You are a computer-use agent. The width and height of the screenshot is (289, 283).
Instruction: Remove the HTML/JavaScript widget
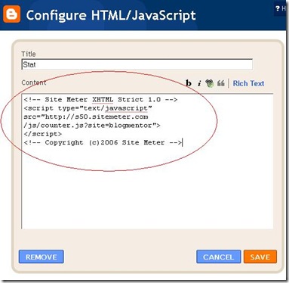[x=42, y=257]
